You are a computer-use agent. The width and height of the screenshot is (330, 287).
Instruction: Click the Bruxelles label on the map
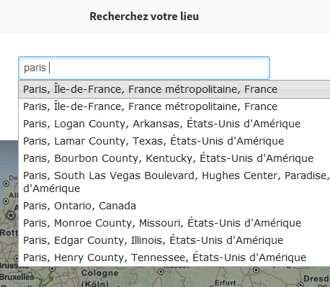coord(17,277)
